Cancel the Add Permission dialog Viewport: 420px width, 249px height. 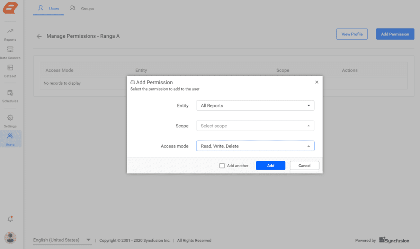pyautogui.click(x=304, y=165)
